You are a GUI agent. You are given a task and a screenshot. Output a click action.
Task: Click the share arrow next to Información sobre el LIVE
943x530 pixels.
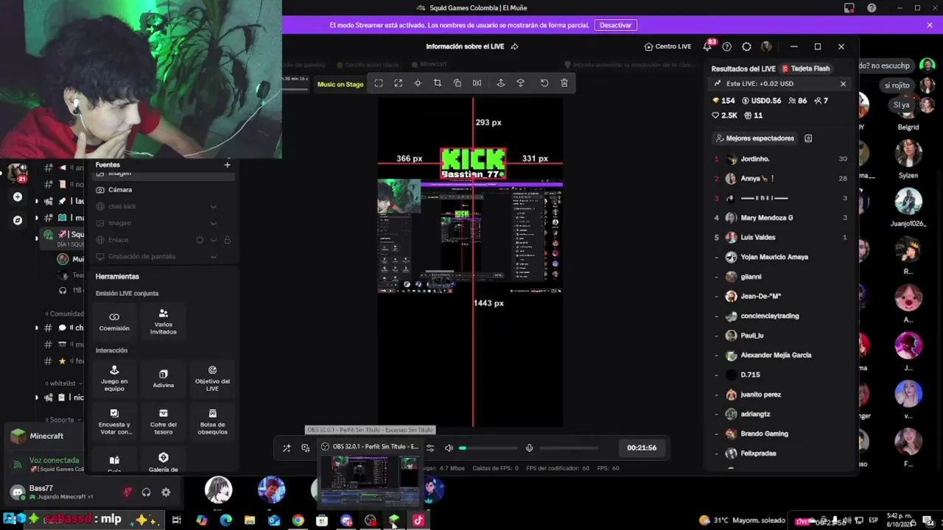(x=514, y=46)
